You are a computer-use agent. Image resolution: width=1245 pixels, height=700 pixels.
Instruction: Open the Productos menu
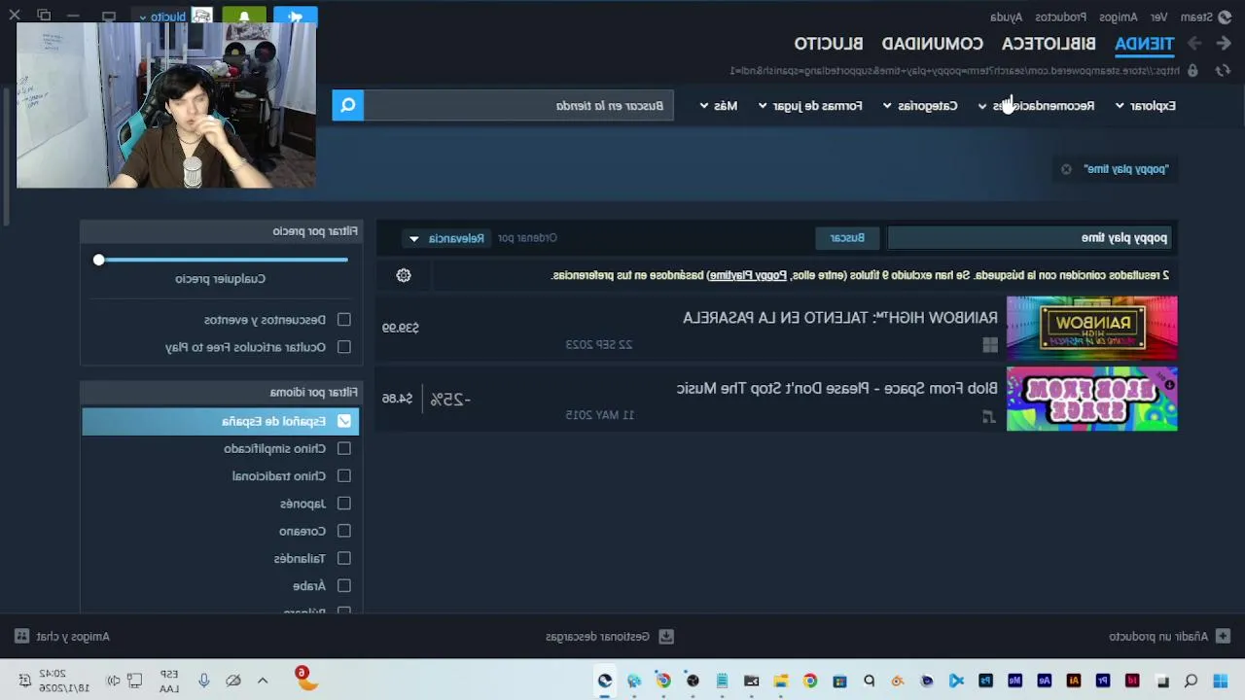coord(1060,17)
